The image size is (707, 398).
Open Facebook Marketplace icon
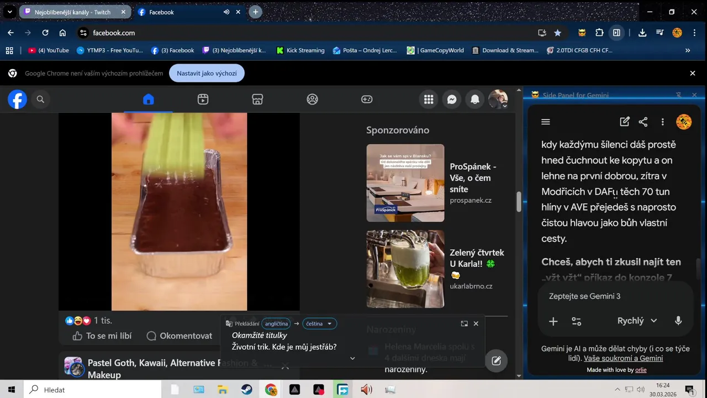(257, 99)
